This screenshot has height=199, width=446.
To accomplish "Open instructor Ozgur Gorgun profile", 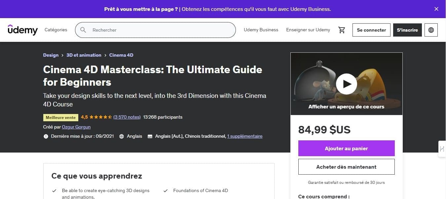I will 76,127.
